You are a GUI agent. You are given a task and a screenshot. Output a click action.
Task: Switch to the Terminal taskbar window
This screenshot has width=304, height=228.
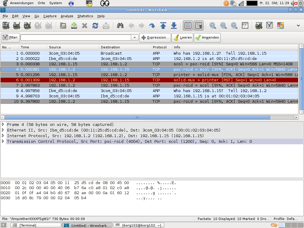(x=36, y=225)
